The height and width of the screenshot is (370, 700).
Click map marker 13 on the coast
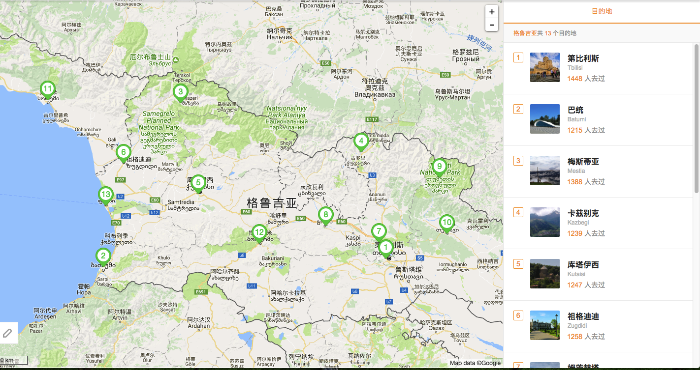(x=105, y=195)
